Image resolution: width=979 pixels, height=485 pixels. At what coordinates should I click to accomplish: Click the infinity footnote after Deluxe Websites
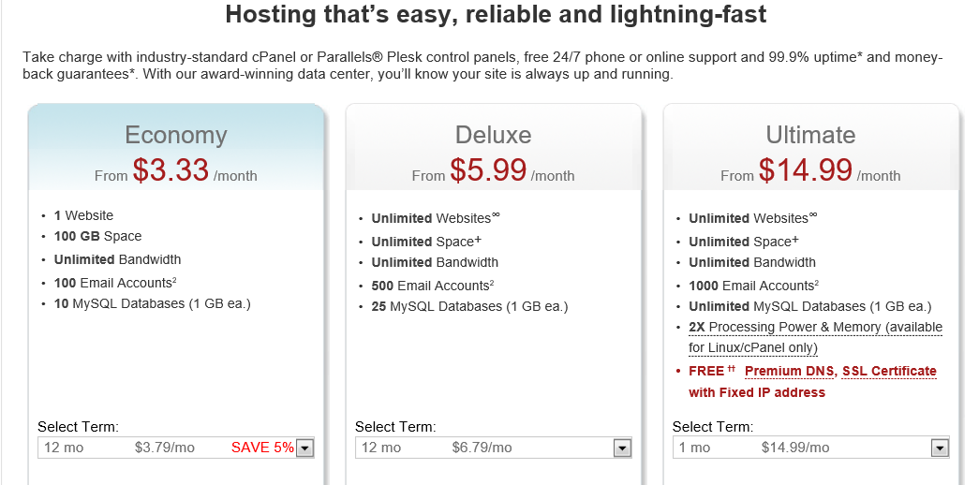(x=497, y=215)
